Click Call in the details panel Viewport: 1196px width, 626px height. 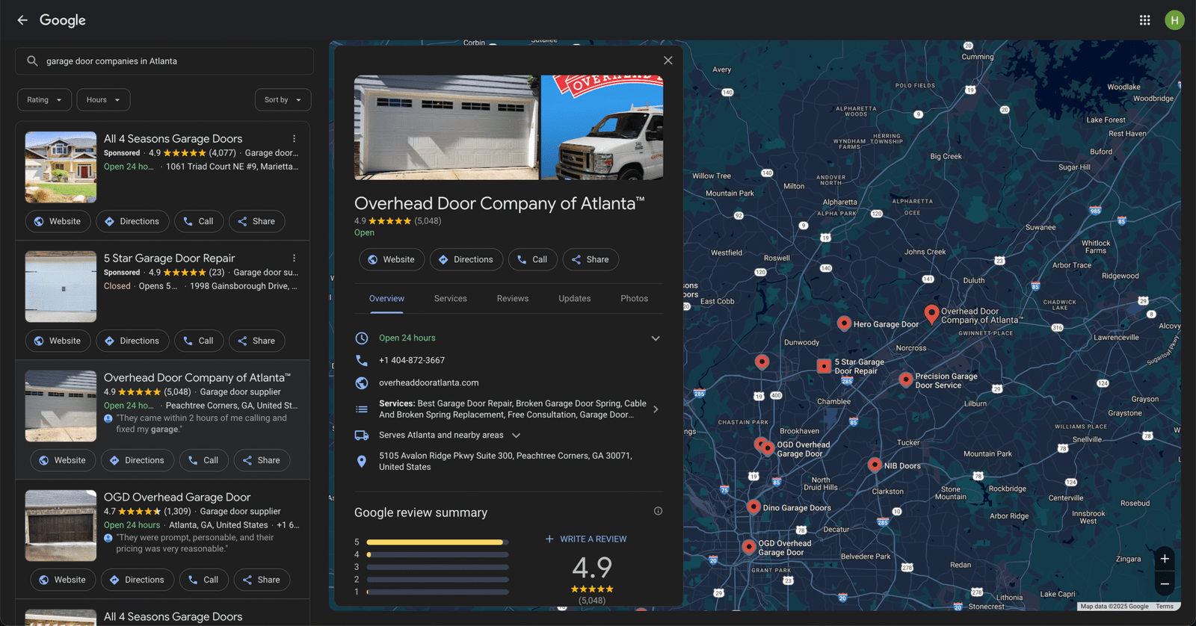pyautogui.click(x=532, y=259)
